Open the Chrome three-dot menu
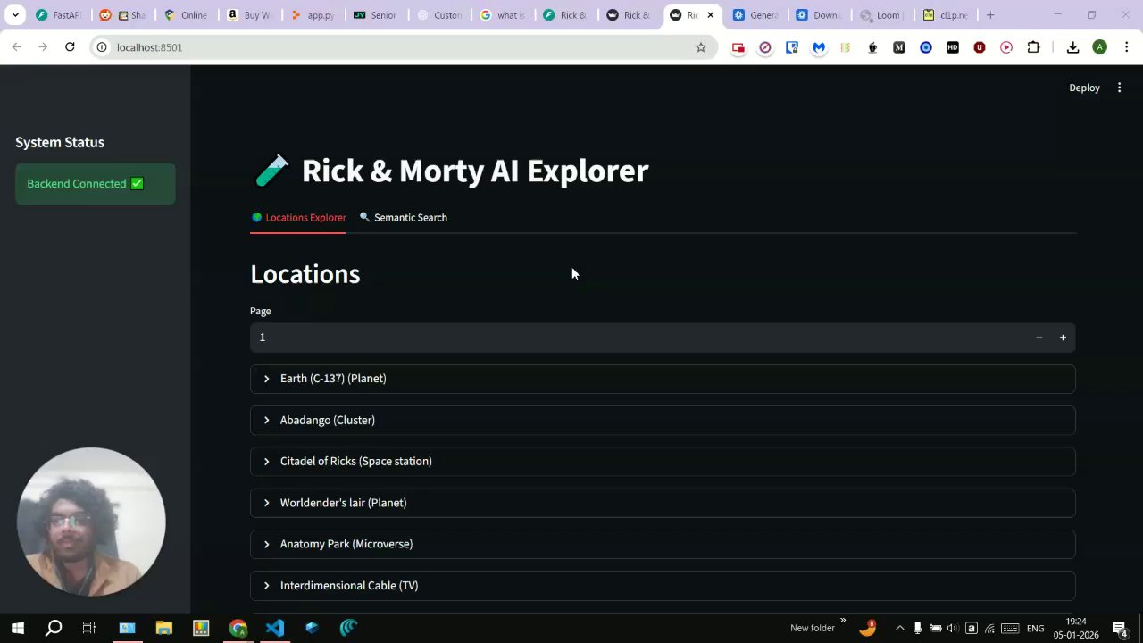The height and width of the screenshot is (643, 1143). (1127, 47)
